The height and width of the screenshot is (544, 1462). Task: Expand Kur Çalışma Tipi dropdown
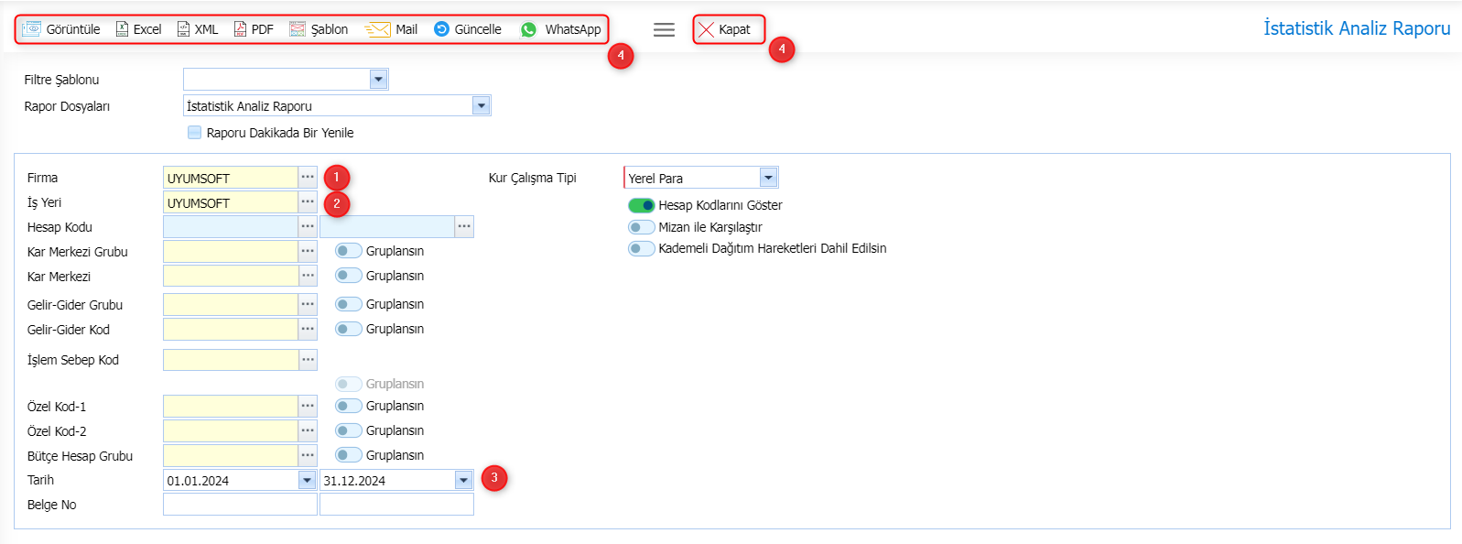[768, 178]
